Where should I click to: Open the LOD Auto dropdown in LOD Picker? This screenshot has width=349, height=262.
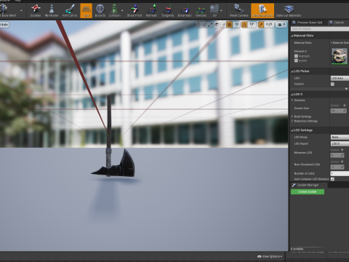tap(340, 78)
